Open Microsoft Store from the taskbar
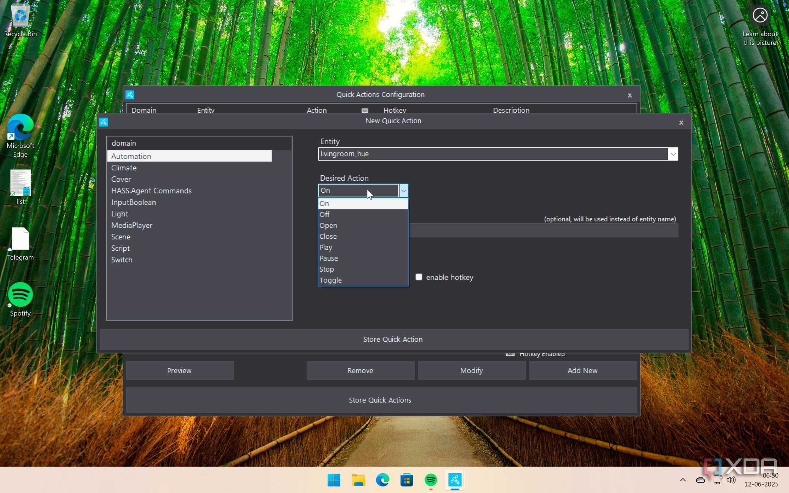Viewport: 789px width, 493px height. [x=406, y=480]
